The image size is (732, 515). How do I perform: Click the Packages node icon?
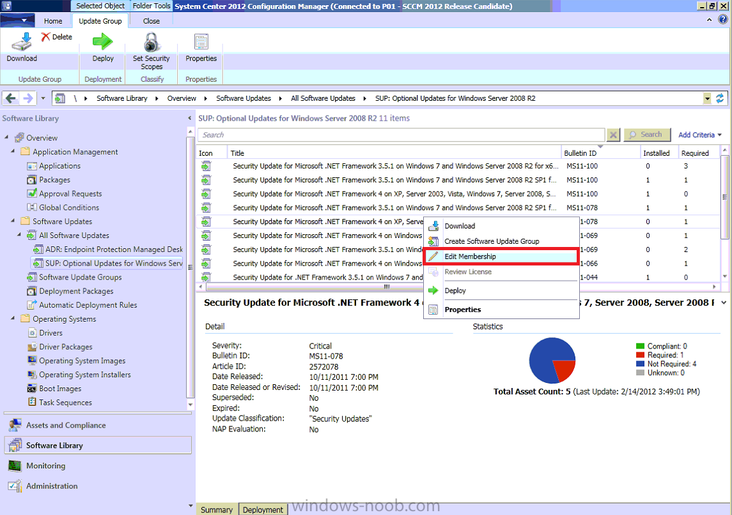32,180
